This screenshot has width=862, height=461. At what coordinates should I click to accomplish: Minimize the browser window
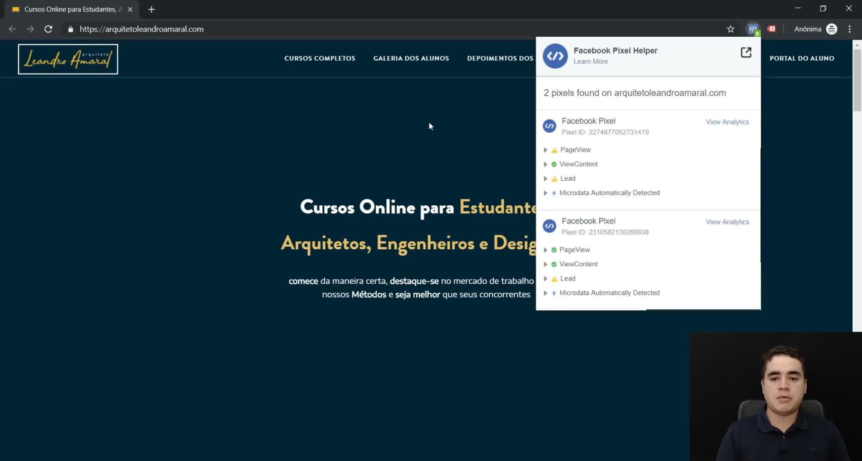click(x=797, y=9)
